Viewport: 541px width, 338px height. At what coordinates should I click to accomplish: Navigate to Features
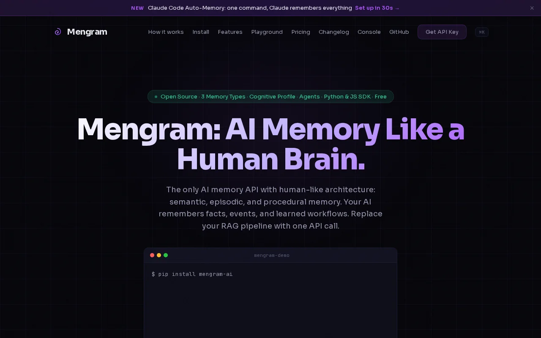(x=230, y=32)
